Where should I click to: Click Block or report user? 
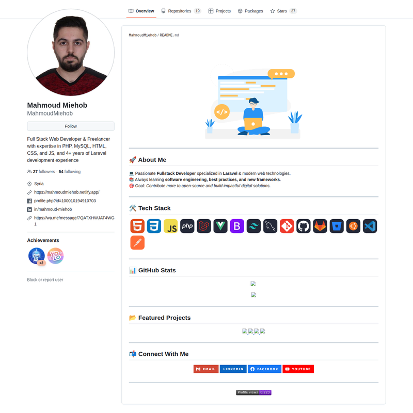coord(45,280)
